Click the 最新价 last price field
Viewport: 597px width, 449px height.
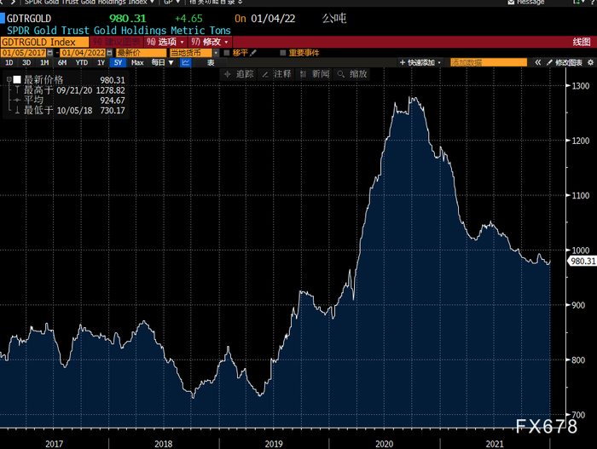pyautogui.click(x=142, y=53)
